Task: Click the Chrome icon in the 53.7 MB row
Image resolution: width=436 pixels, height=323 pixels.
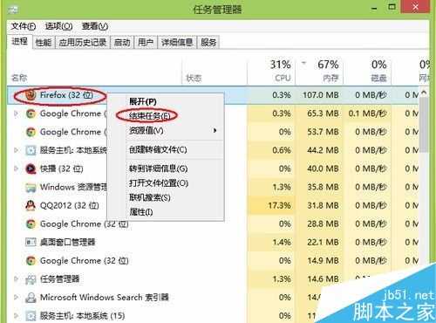Action: coord(31,132)
